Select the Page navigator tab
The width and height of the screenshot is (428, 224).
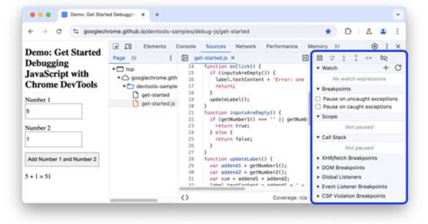pyautogui.click(x=119, y=58)
